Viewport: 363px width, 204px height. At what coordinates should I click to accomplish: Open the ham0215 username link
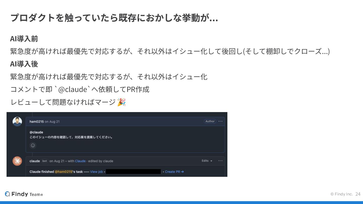pos(37,122)
